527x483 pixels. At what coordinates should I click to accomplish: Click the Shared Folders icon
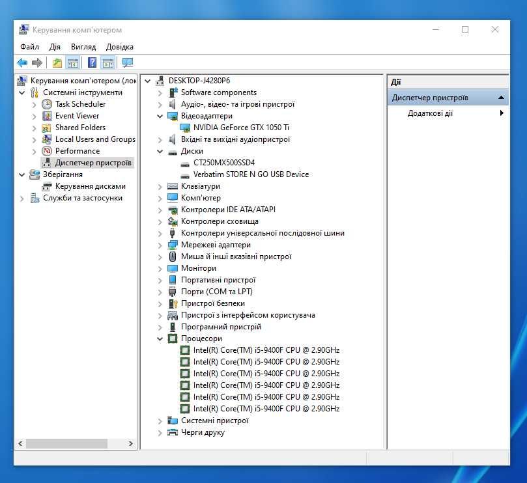click(46, 128)
